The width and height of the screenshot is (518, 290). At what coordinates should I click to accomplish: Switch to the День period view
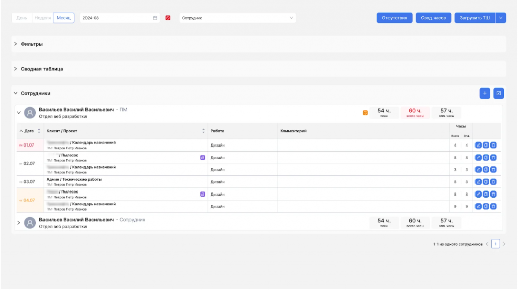pos(22,18)
